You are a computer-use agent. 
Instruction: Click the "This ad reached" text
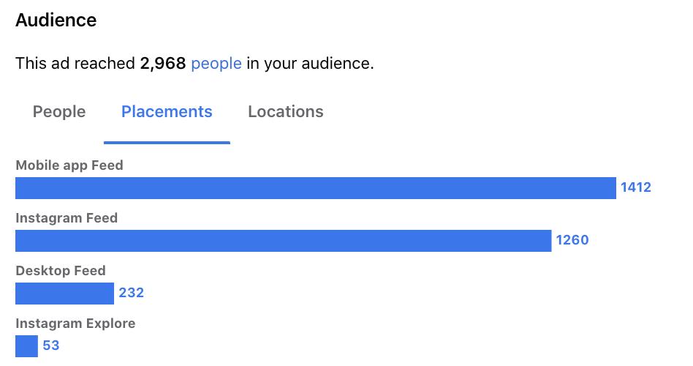(75, 63)
